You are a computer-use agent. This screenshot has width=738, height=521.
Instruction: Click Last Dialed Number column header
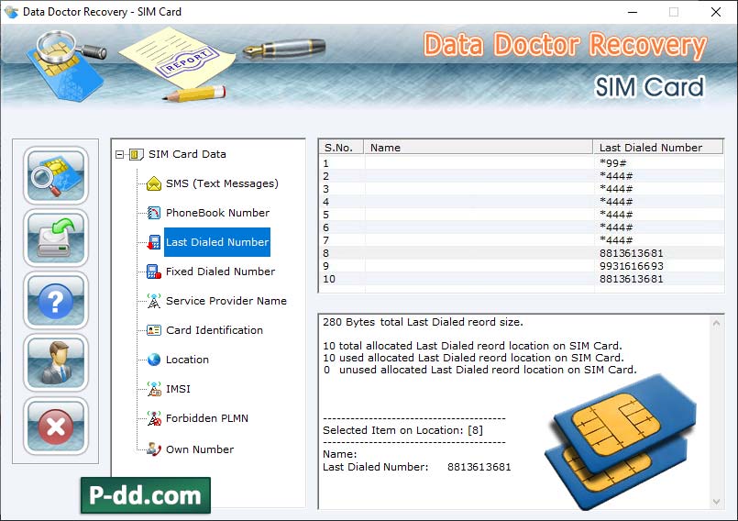[x=658, y=148]
